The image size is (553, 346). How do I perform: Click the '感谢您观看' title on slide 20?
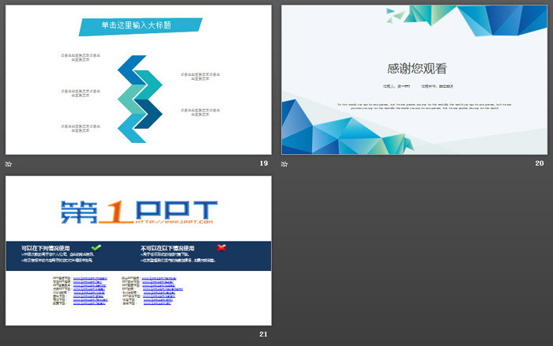417,69
